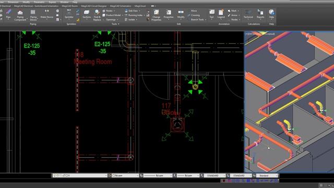Open the Text annotation tool
Image resolution: width=334 pixels, height=188 pixels.
point(211,14)
